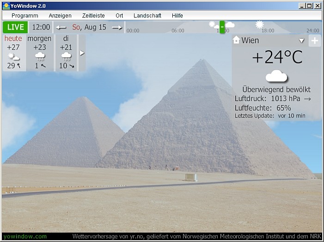The image size is (324, 242).
Task: Go to previous day with left arrow
Action: [61, 28]
